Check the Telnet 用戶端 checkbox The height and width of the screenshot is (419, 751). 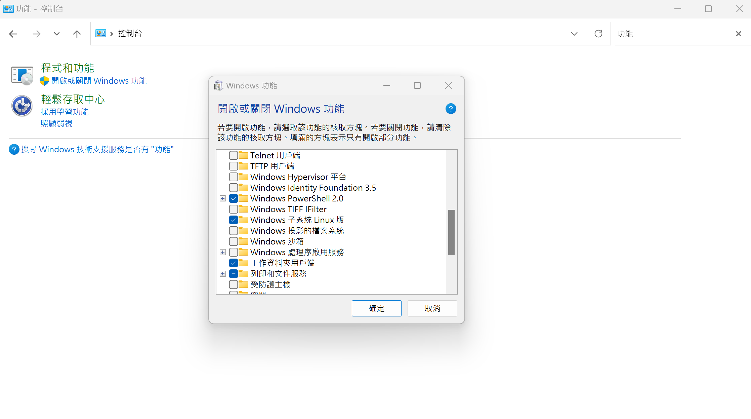coord(234,155)
